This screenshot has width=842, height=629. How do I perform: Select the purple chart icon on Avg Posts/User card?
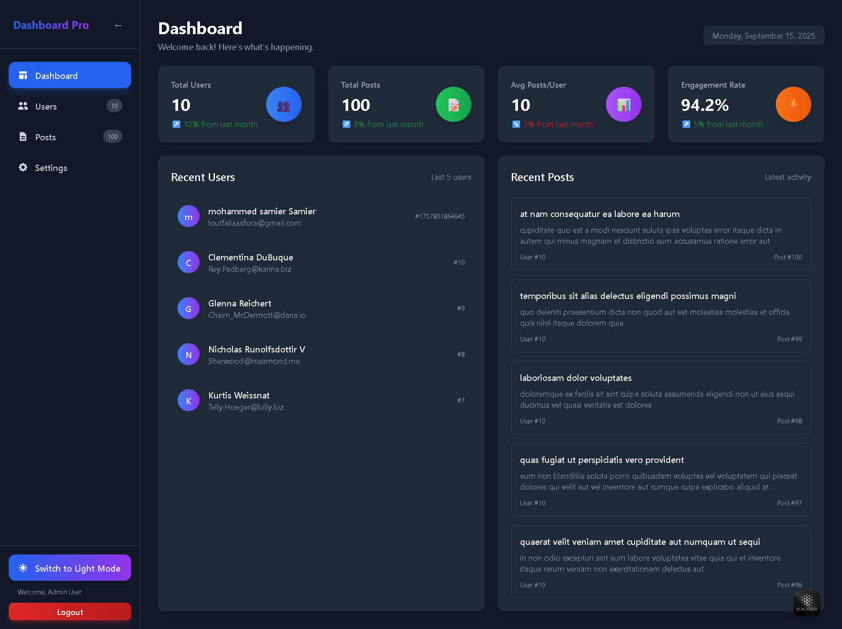[x=624, y=104]
